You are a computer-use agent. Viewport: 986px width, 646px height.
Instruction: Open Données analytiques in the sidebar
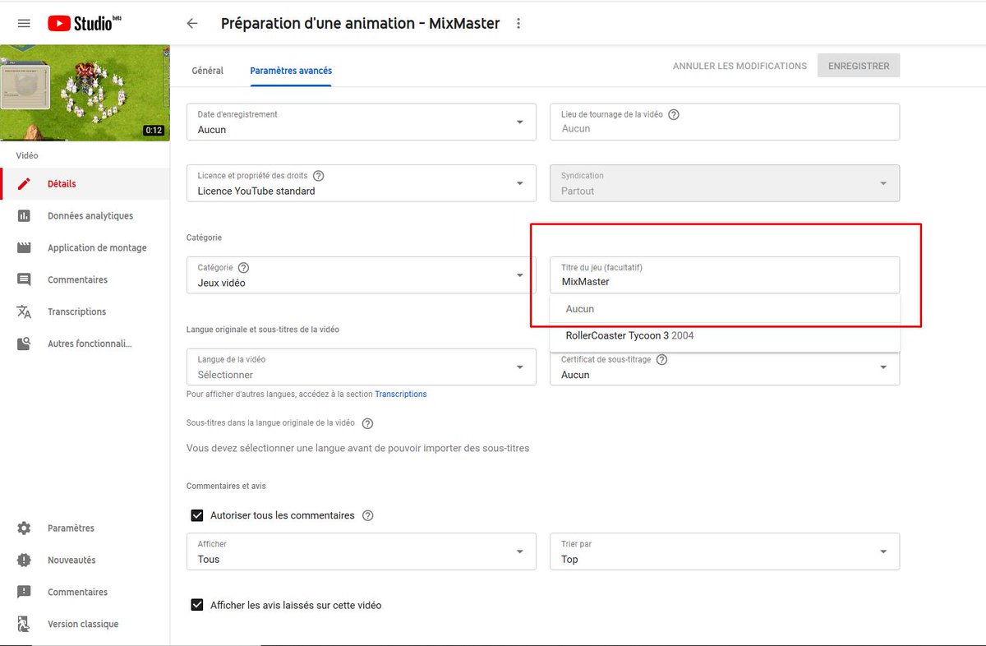85,216
